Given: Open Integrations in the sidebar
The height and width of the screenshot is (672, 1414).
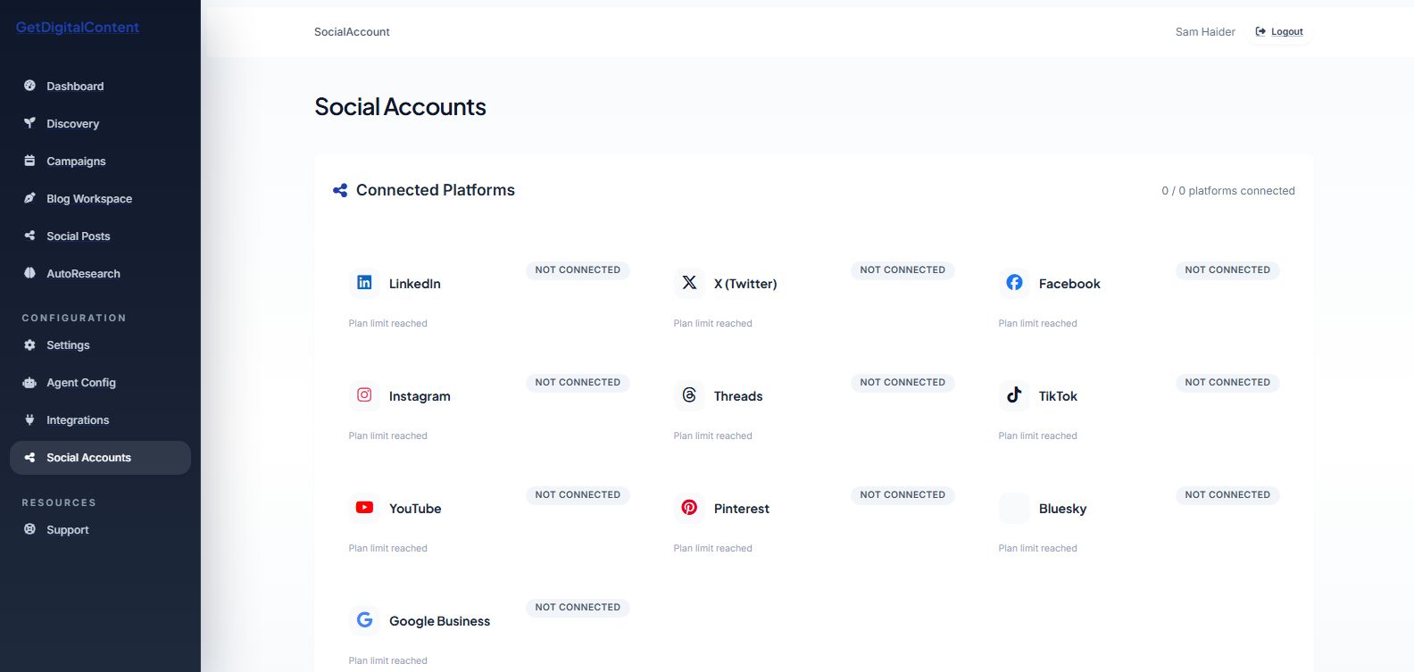Looking at the screenshot, I should pos(100,419).
